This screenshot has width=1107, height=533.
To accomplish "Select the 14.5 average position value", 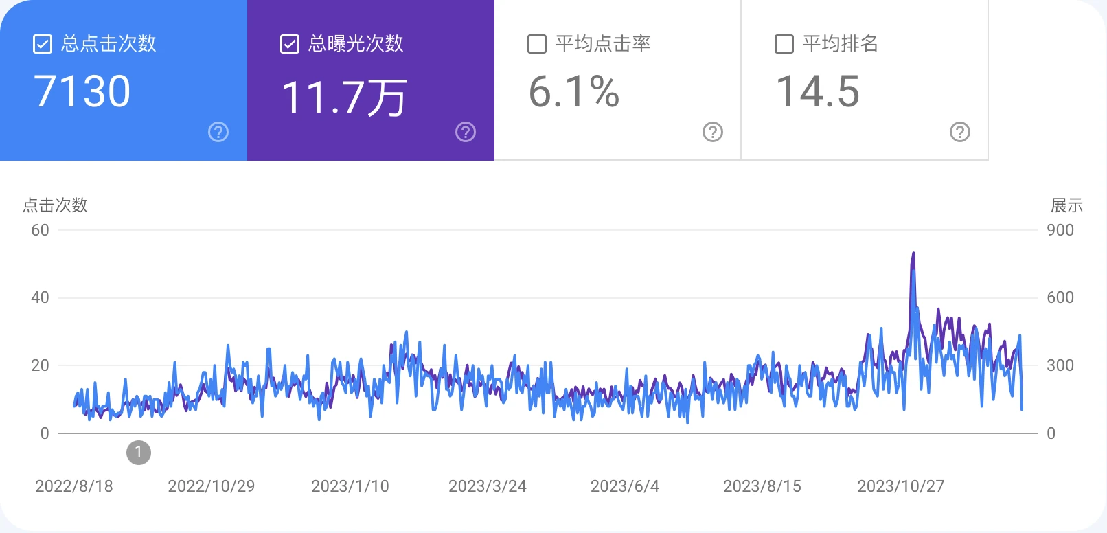I will (x=817, y=91).
